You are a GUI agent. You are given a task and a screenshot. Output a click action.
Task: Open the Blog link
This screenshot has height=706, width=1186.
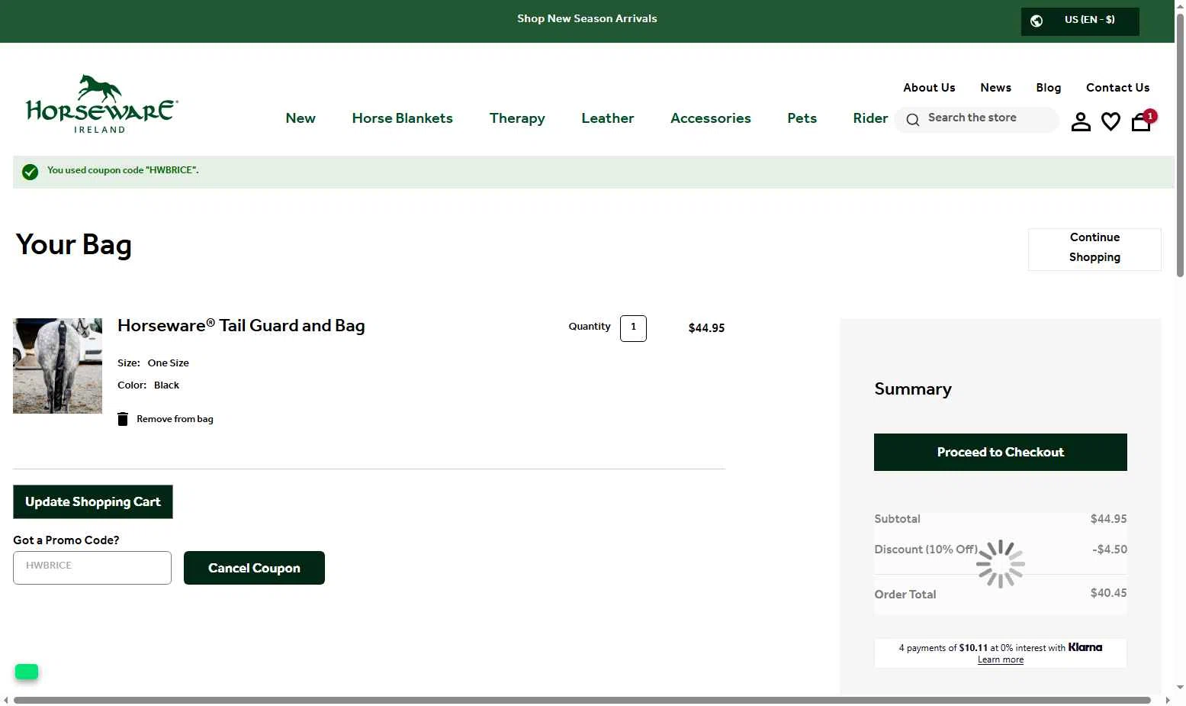click(x=1048, y=88)
